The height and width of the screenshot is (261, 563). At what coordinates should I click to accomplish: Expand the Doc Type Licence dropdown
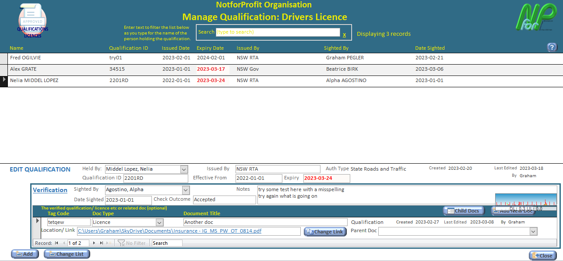[x=160, y=222]
